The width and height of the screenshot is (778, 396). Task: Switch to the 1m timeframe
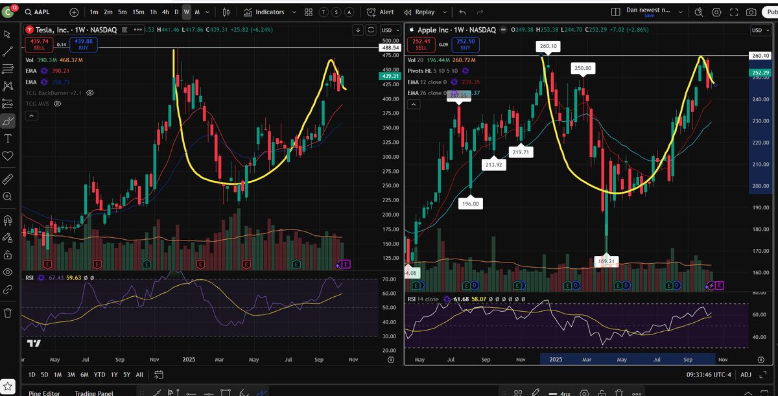[95, 12]
